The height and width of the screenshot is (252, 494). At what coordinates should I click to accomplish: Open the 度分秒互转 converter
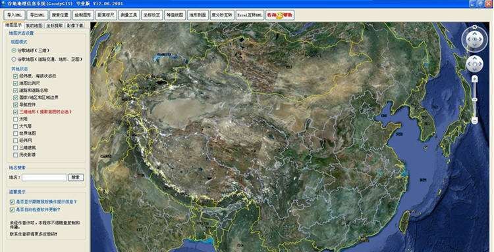[222, 14]
